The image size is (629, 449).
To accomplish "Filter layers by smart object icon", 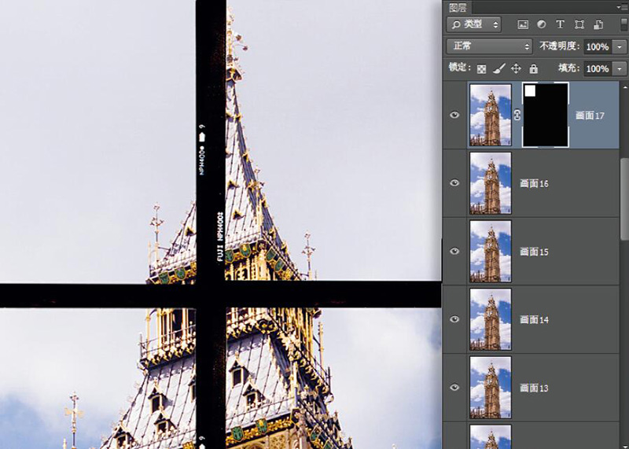I will [x=598, y=24].
